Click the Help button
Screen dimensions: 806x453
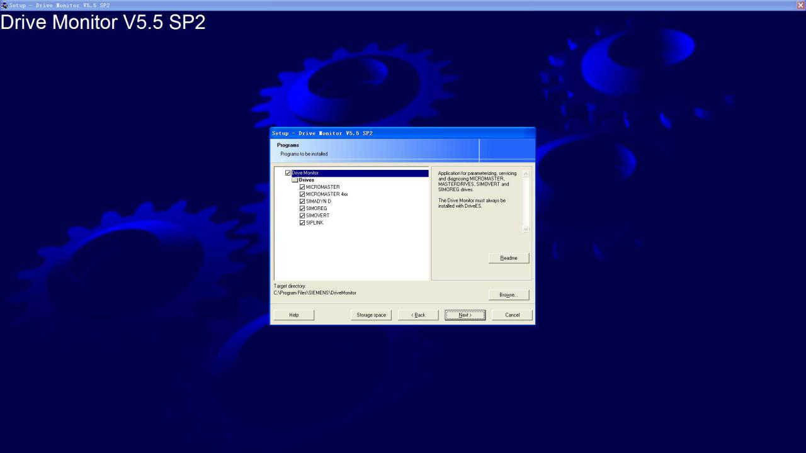(x=294, y=315)
